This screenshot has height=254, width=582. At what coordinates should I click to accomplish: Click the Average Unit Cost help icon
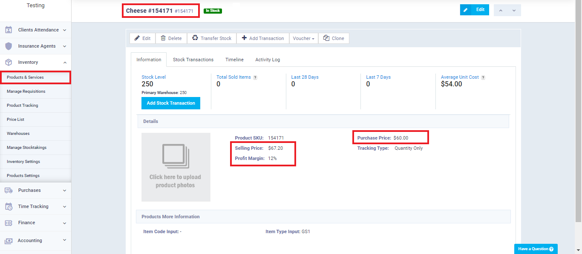point(483,77)
